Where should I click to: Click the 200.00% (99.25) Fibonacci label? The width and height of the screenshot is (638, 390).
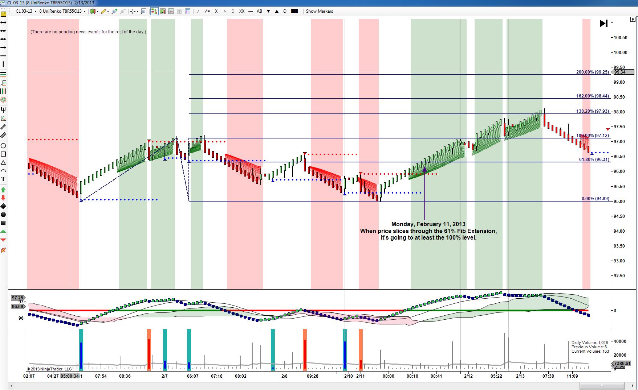pos(593,72)
